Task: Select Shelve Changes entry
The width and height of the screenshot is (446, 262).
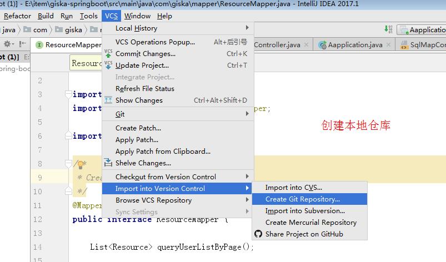Action: [x=178, y=163]
